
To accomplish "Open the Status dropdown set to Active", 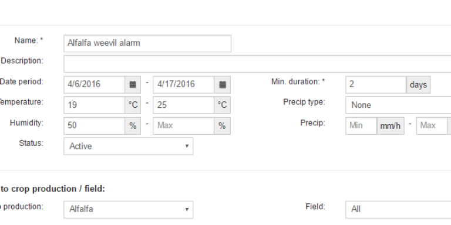I will pos(128,146).
